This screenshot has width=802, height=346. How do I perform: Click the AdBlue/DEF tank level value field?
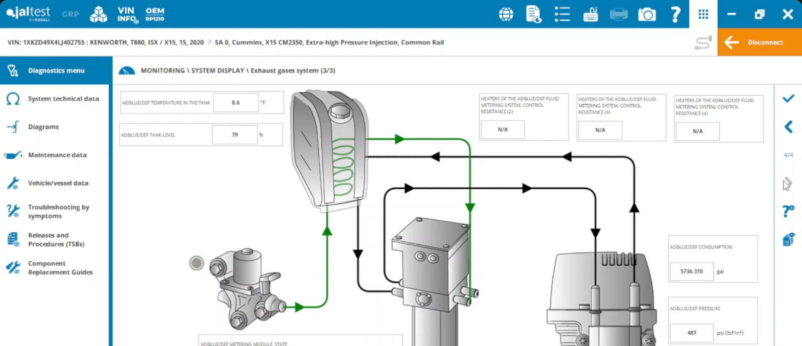235,135
